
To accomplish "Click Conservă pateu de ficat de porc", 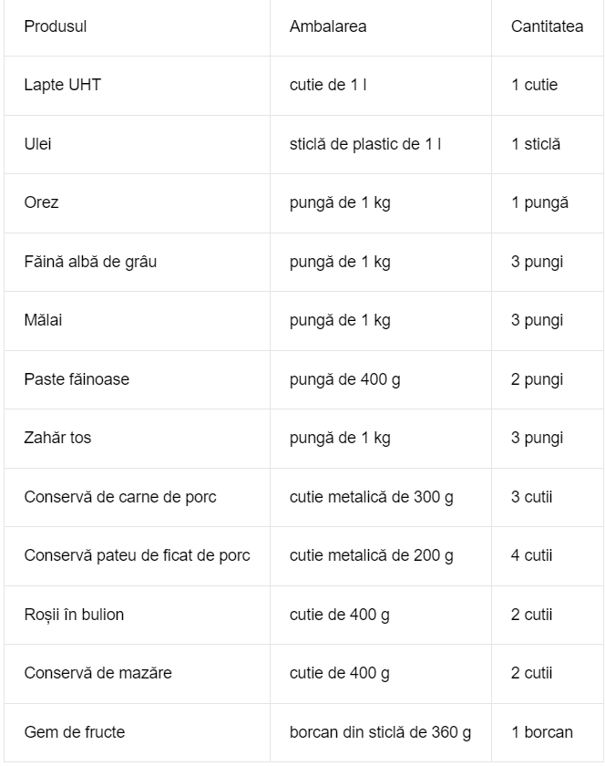I will [138, 556].
